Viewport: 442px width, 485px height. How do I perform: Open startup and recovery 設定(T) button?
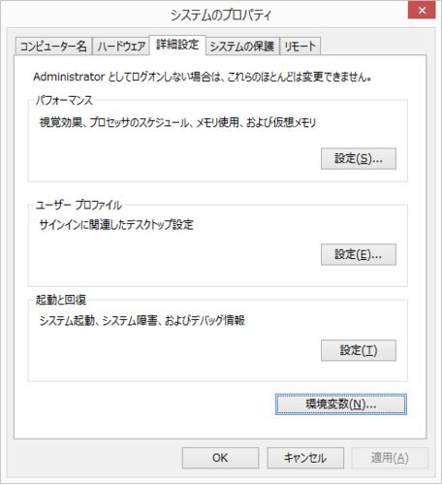pos(359,350)
